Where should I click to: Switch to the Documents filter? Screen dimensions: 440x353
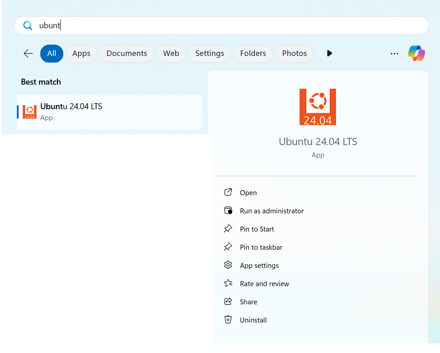point(127,53)
